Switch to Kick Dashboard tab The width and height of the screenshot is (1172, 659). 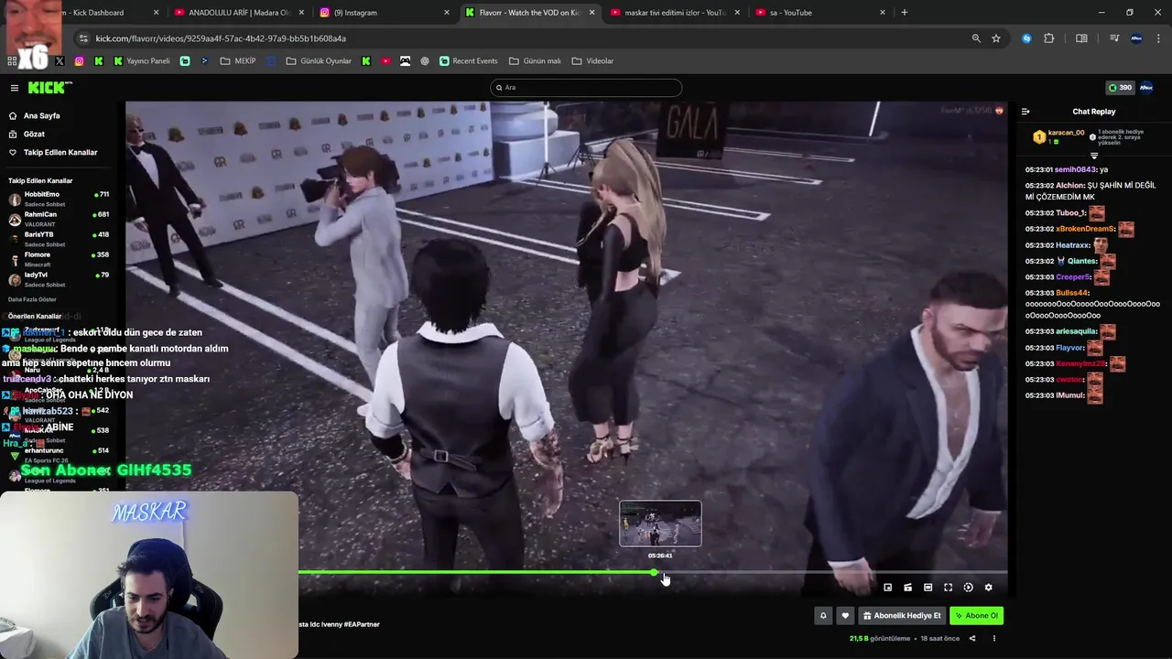point(94,13)
